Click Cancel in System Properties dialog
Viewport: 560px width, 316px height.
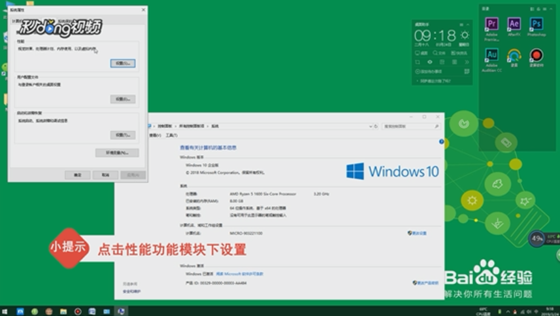click(105, 175)
